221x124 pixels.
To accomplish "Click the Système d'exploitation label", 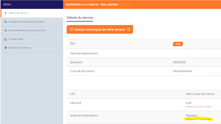I will tap(84, 115).
